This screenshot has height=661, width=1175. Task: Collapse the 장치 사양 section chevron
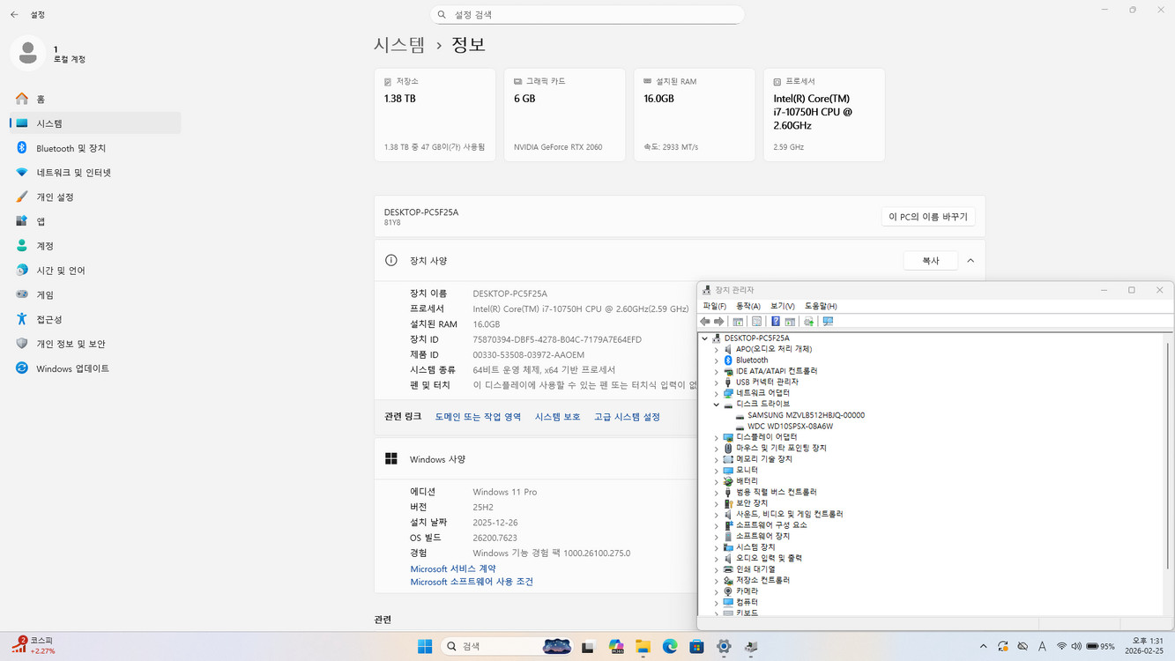[x=970, y=260]
